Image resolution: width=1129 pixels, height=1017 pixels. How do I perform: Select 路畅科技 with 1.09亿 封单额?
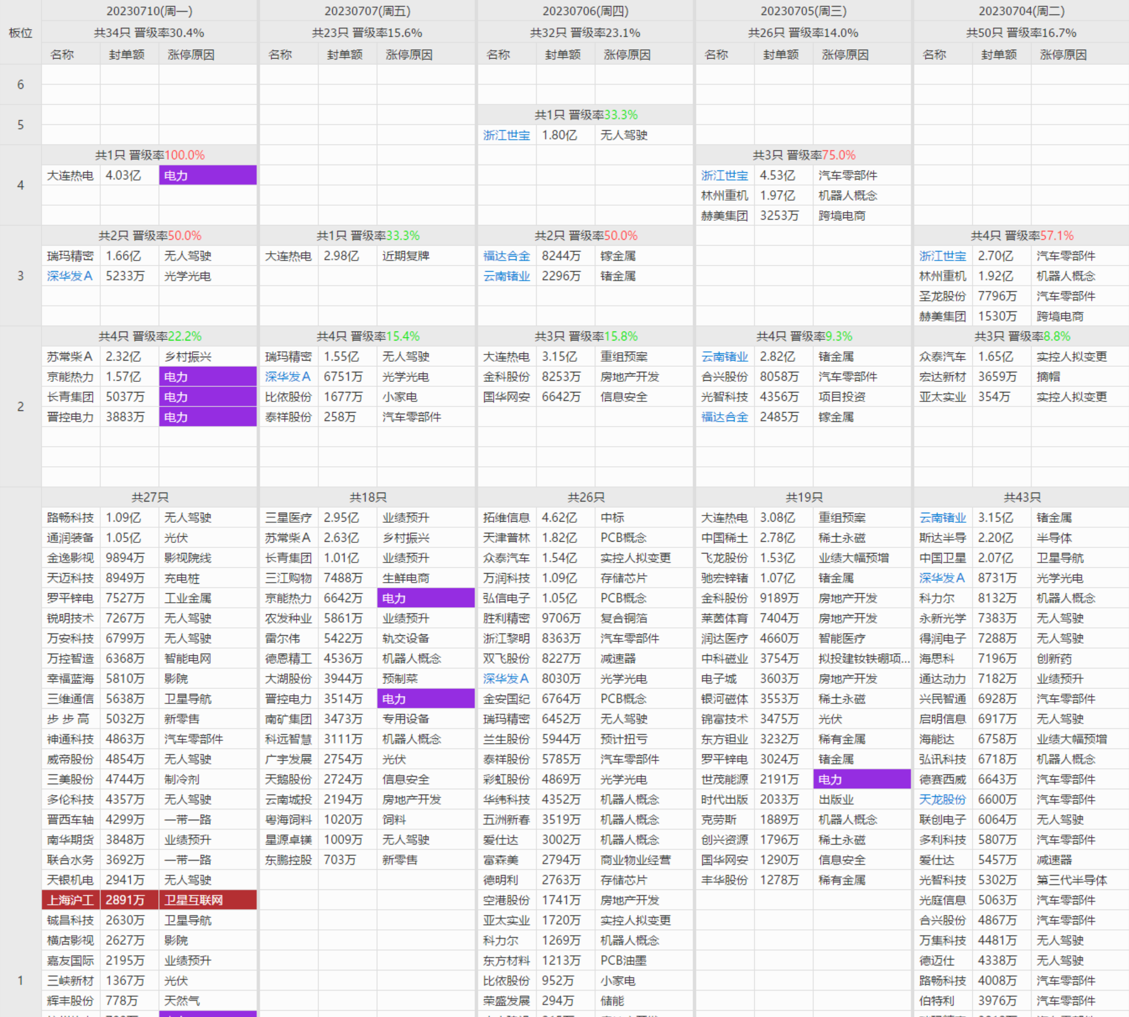coord(70,518)
